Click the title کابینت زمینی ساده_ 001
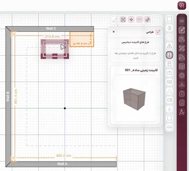This screenshot has width=189, height=171. click(x=141, y=70)
